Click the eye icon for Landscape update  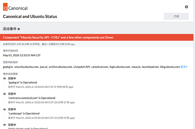(x=5, y=109)
